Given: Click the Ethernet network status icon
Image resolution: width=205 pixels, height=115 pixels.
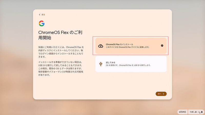Looking at the screenshot, I should pyautogui.click(x=199, y=112).
